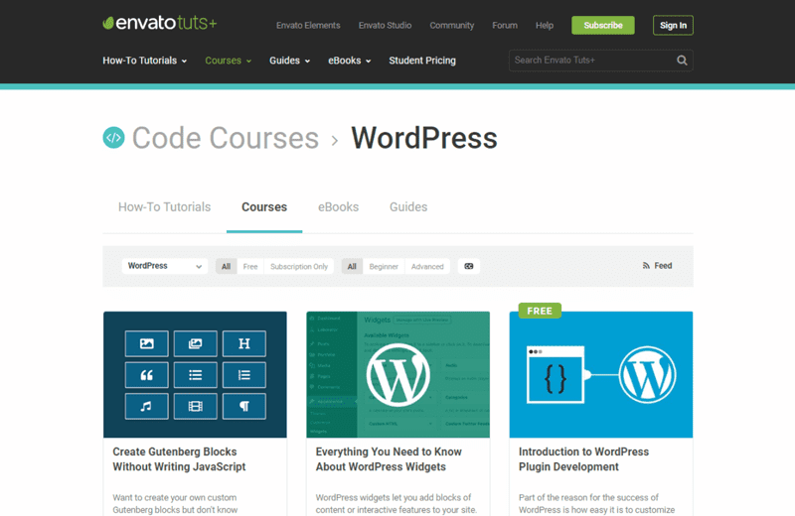Switch to the Courses tab

(264, 207)
